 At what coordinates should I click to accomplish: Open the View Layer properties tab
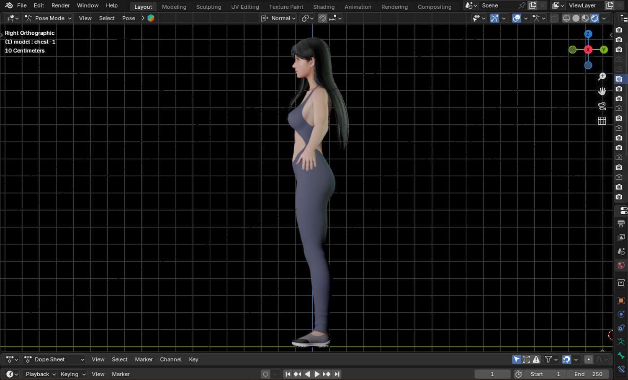click(621, 238)
